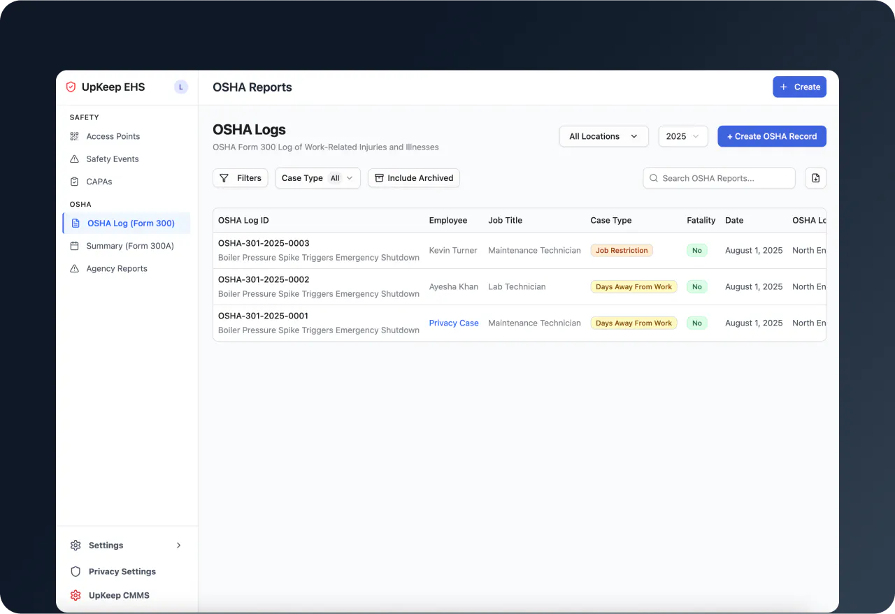The height and width of the screenshot is (614, 895).
Task: Go to Summary (Form 300A)
Action: tap(129, 246)
